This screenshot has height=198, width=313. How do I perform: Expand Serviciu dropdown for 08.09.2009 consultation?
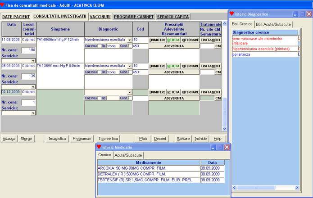click(33, 87)
